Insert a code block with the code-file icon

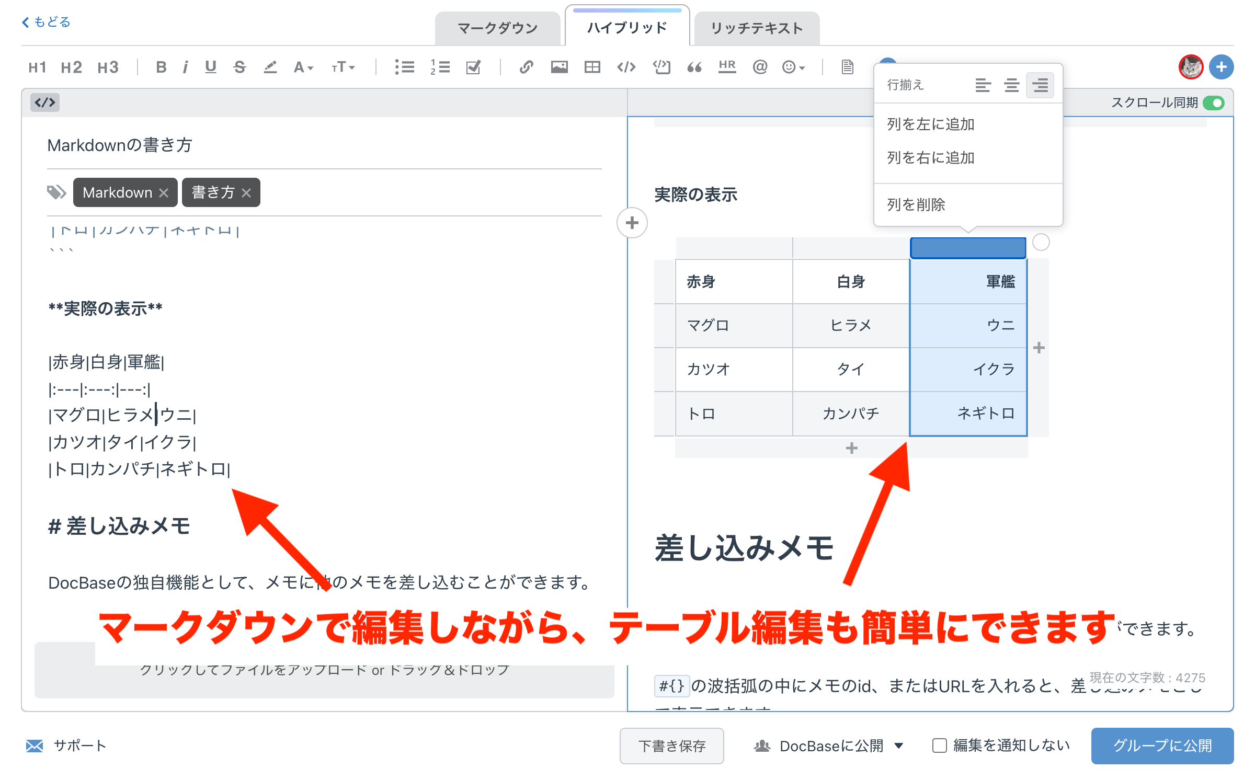pyautogui.click(x=660, y=67)
